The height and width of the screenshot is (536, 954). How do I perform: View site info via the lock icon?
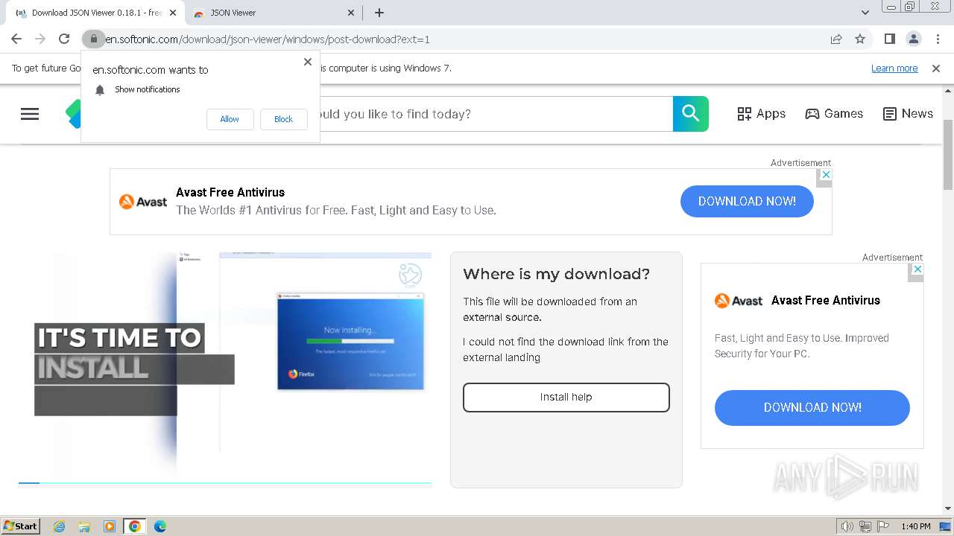(x=93, y=39)
